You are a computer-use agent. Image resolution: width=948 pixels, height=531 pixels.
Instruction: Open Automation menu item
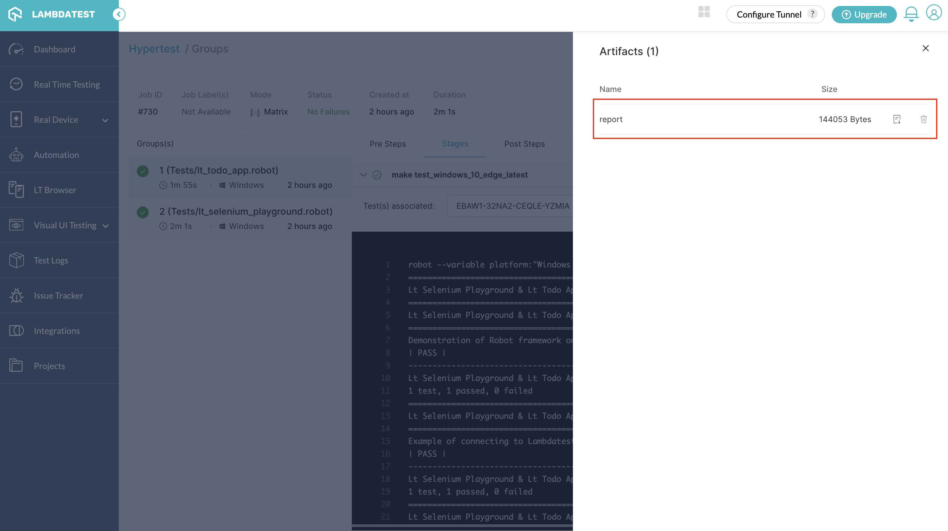point(59,155)
